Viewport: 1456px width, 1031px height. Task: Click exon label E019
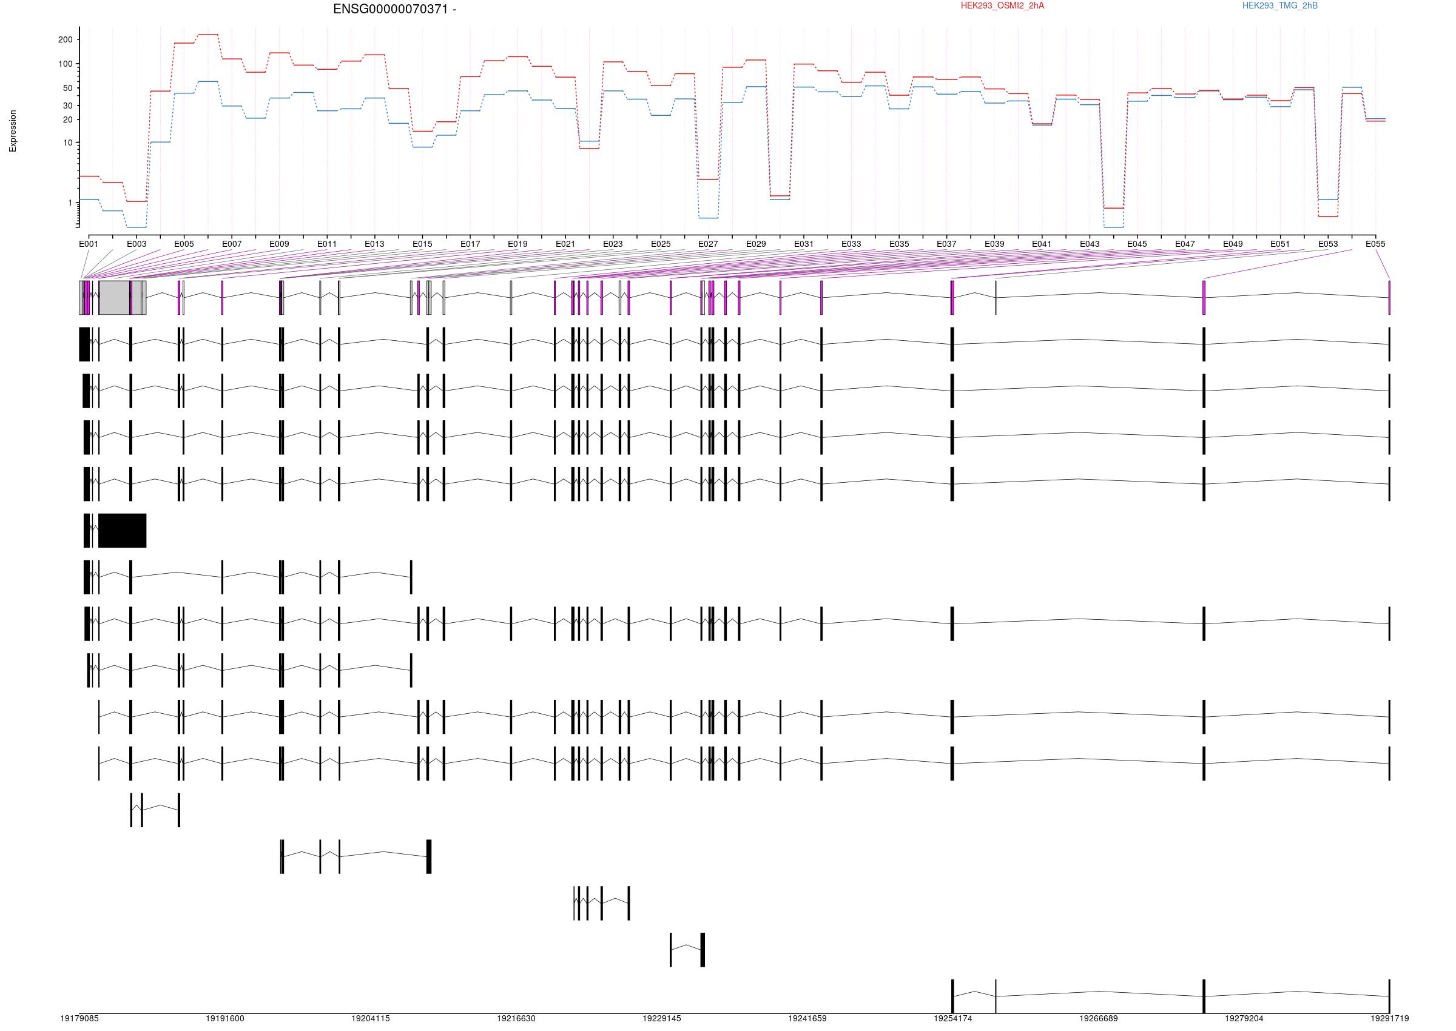(x=518, y=244)
